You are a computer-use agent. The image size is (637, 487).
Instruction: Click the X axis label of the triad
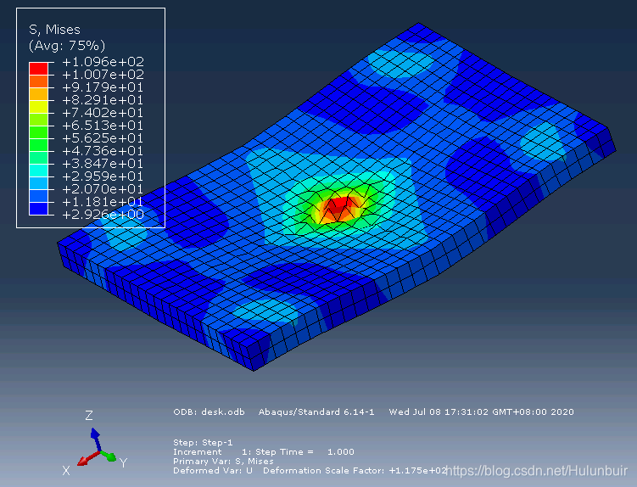click(66, 471)
